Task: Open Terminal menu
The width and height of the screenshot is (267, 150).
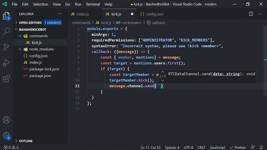Action: point(93,4)
